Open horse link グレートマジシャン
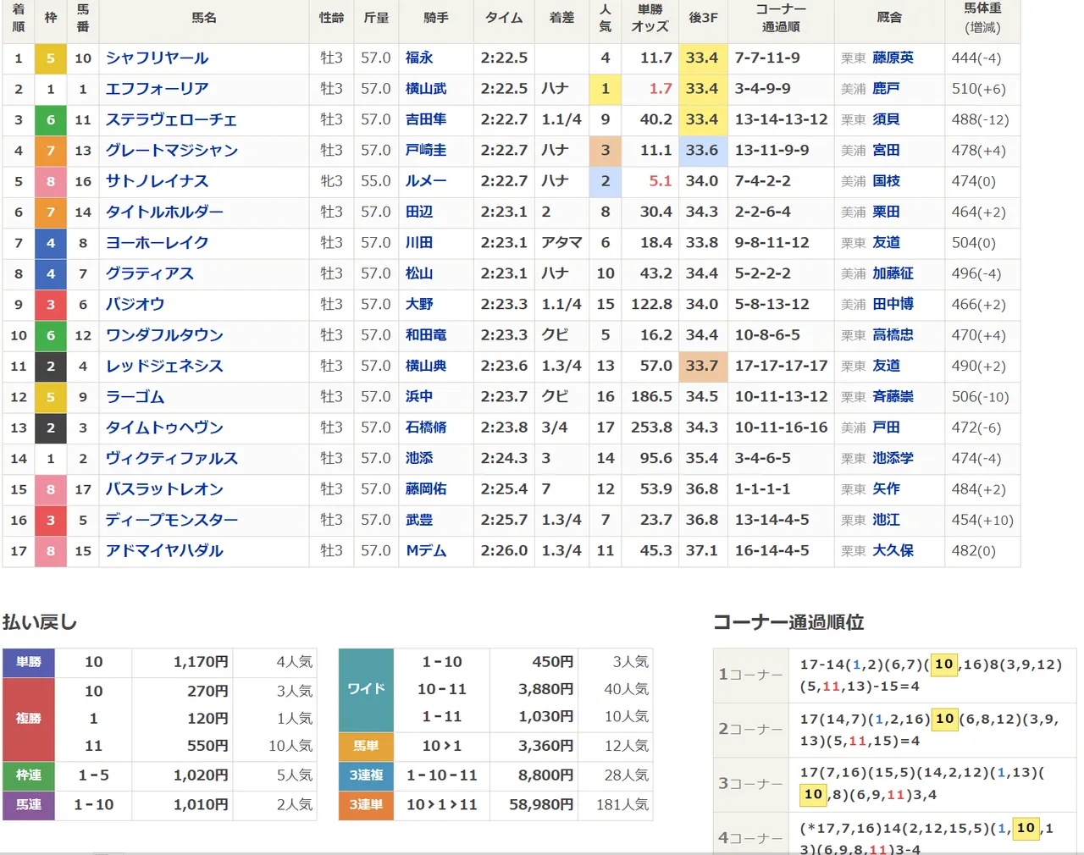The width and height of the screenshot is (1084, 855). tap(172, 150)
